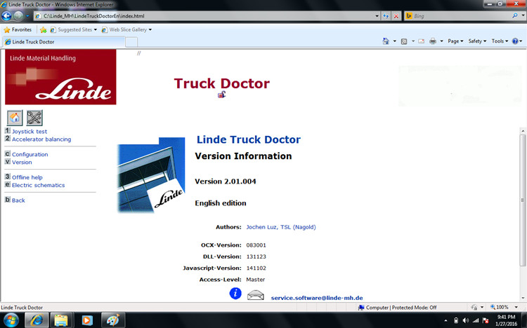Image resolution: width=527 pixels, height=328 pixels.
Task: Select the Linde Truck Doctor tab
Action: [x=64, y=42]
